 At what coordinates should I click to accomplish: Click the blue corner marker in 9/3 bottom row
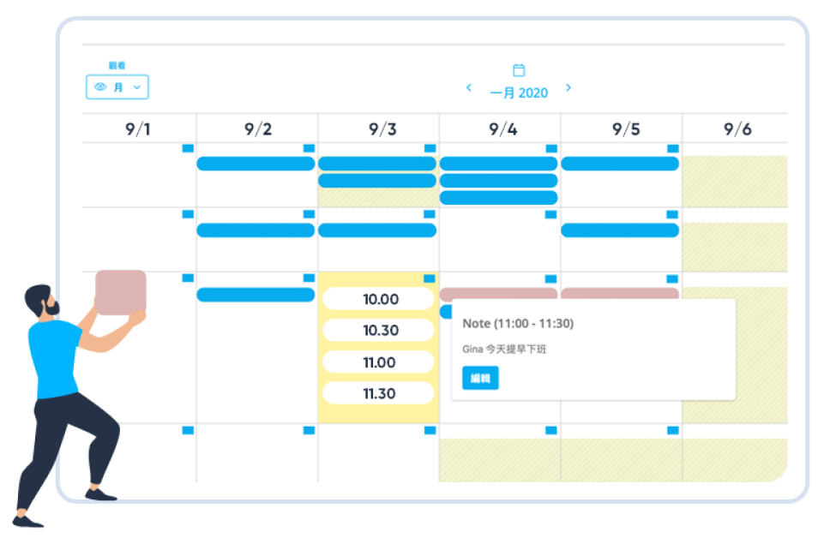pos(430,430)
